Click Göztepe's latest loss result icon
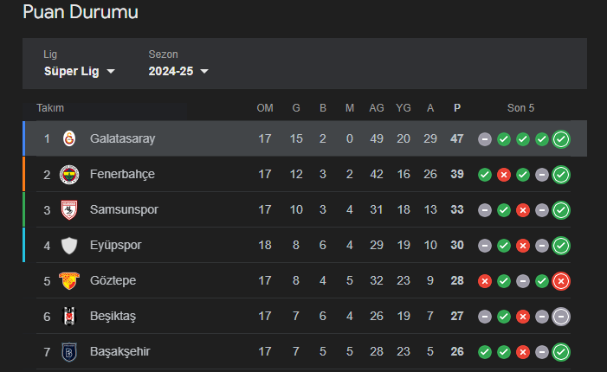Viewport: 607px width, 372px height. pos(561,281)
